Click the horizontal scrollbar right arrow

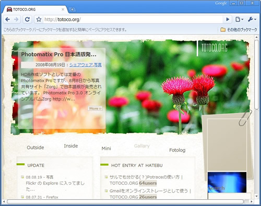tap(252, 202)
